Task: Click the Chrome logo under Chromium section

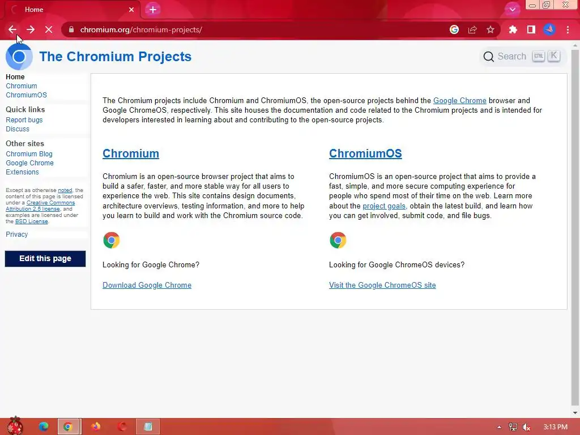Action: pyautogui.click(x=112, y=240)
